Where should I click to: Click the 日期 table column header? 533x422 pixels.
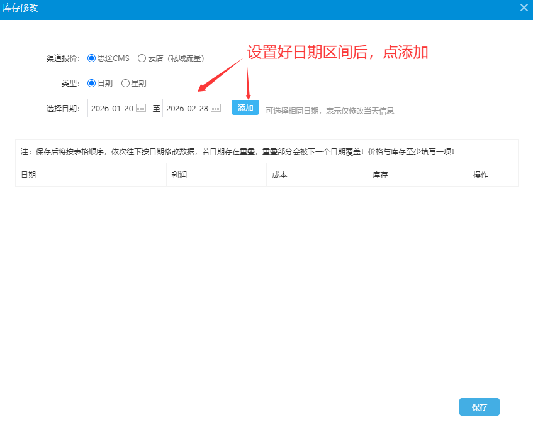[x=28, y=175]
